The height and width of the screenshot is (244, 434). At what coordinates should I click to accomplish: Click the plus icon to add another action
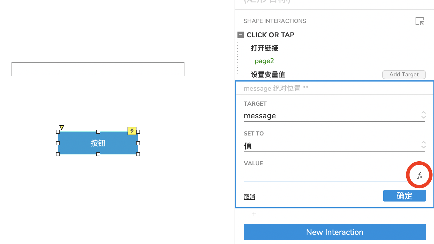click(x=254, y=214)
